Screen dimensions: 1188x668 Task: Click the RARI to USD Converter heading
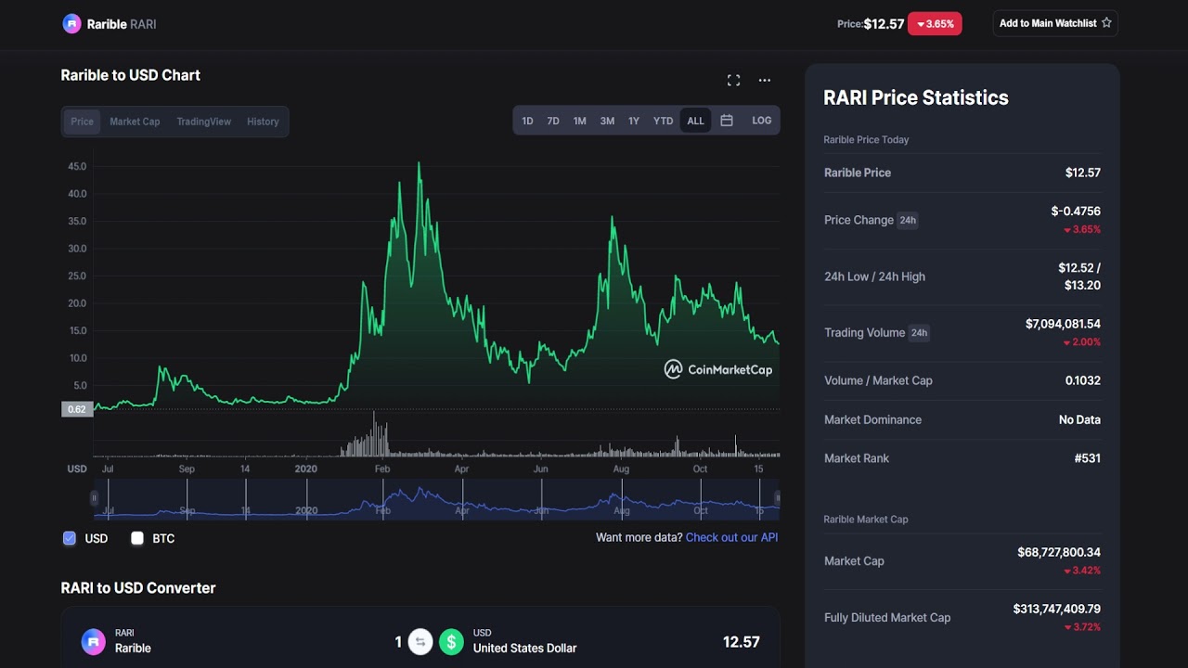pos(138,587)
